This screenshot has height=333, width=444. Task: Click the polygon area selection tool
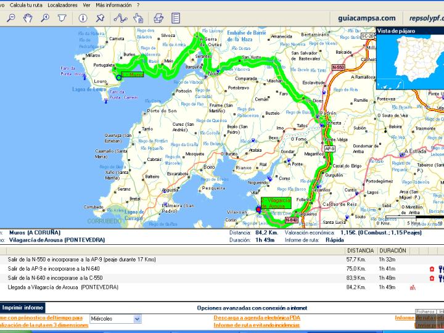(x=62, y=18)
